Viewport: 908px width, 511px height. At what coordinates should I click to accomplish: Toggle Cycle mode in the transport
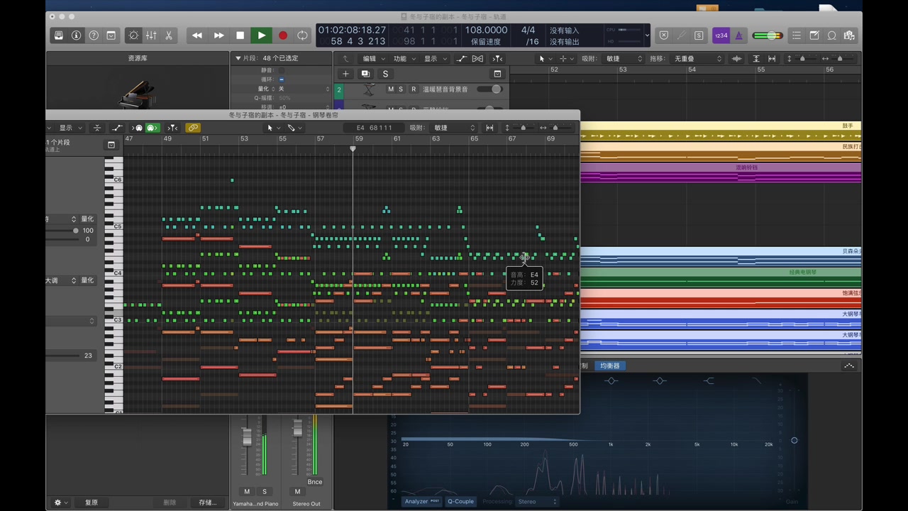[x=302, y=35]
